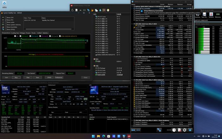Open HWiNFO sensor settings gear icon
This screenshot has height=139, width=222.
click(185, 130)
